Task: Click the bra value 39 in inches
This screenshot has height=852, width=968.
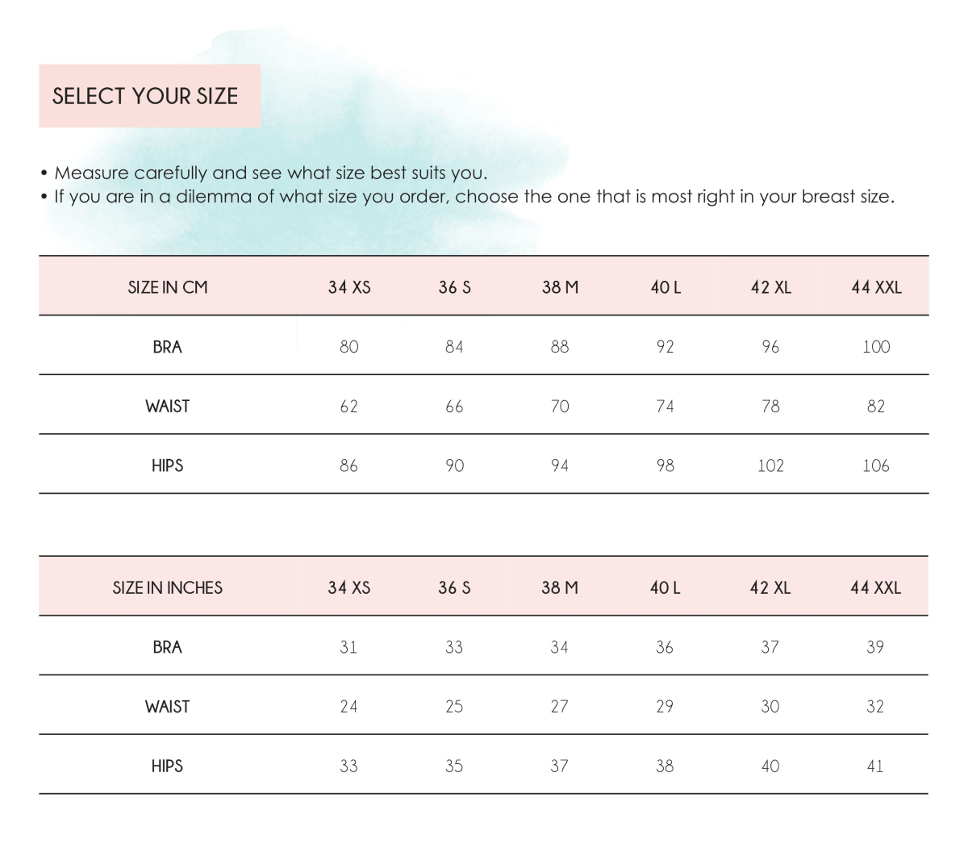Action: [x=875, y=647]
